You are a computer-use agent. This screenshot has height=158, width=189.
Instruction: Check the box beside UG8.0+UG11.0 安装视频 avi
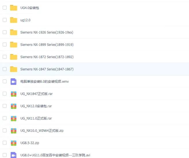[x=5, y=155]
